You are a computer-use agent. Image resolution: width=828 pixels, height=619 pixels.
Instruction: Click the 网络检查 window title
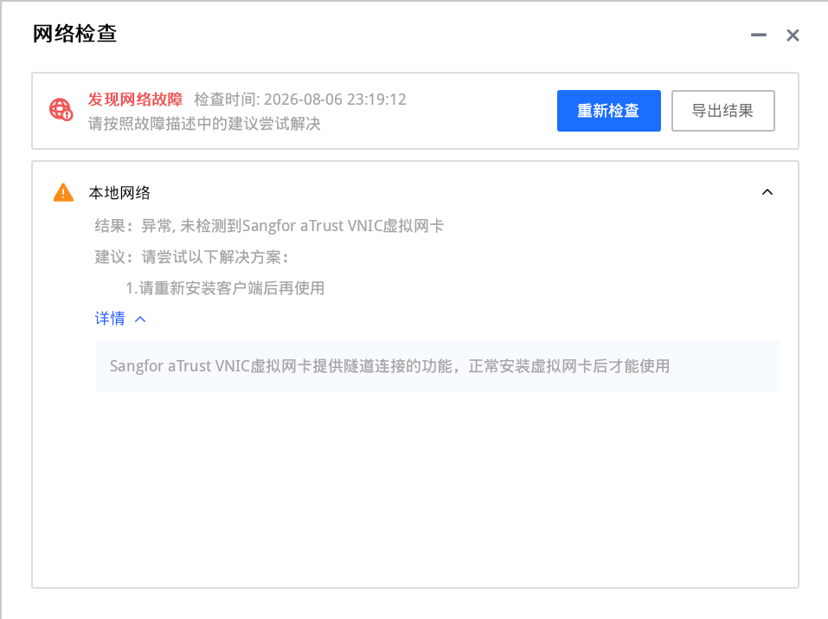tap(74, 33)
